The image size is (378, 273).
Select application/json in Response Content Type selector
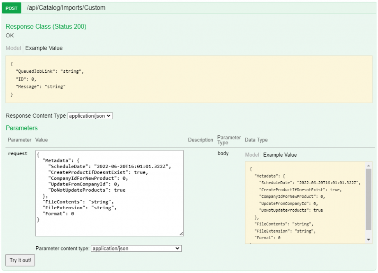coord(90,116)
